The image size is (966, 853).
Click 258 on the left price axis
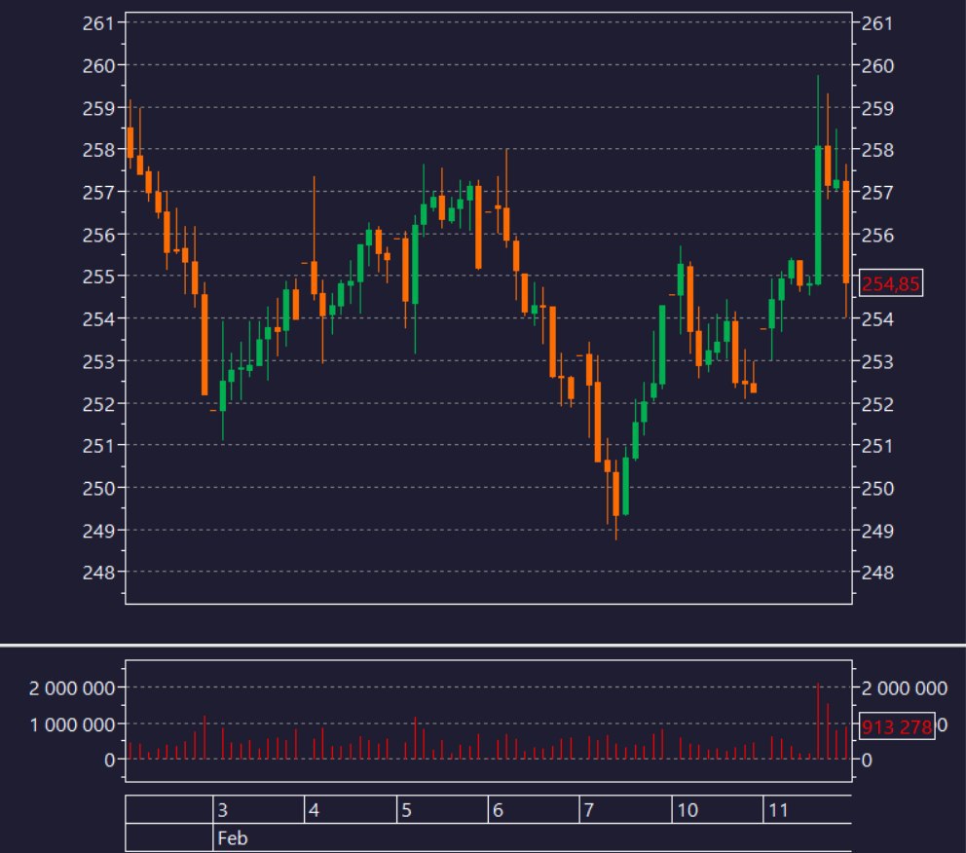[98, 150]
